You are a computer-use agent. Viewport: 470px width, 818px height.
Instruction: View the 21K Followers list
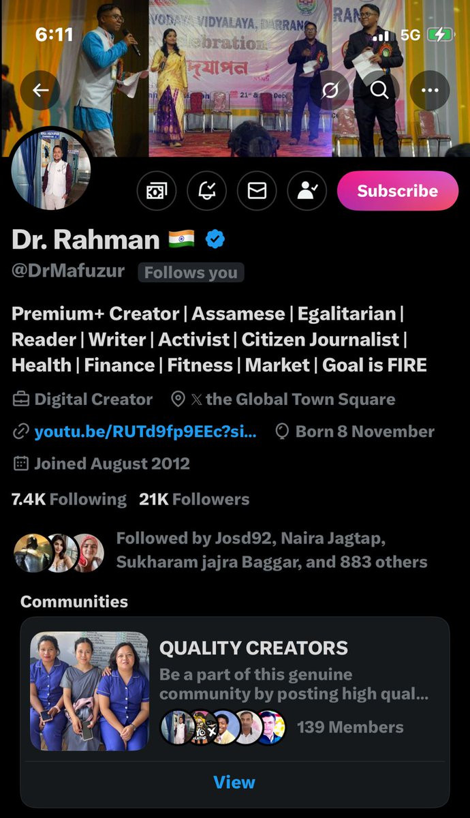coord(194,499)
